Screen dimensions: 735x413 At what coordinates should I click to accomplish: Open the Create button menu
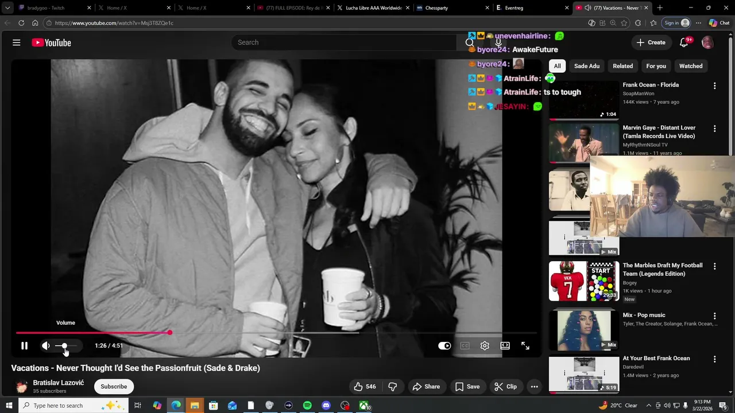[651, 42]
